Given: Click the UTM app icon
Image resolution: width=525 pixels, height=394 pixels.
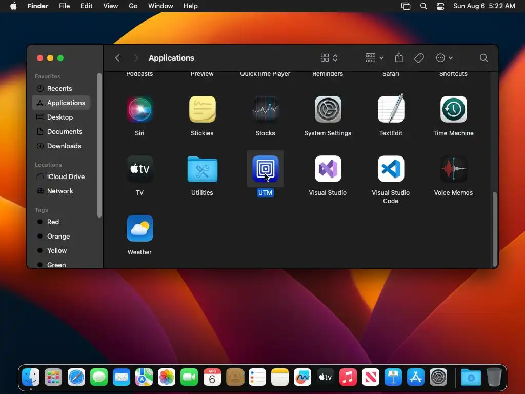Looking at the screenshot, I should point(265,169).
